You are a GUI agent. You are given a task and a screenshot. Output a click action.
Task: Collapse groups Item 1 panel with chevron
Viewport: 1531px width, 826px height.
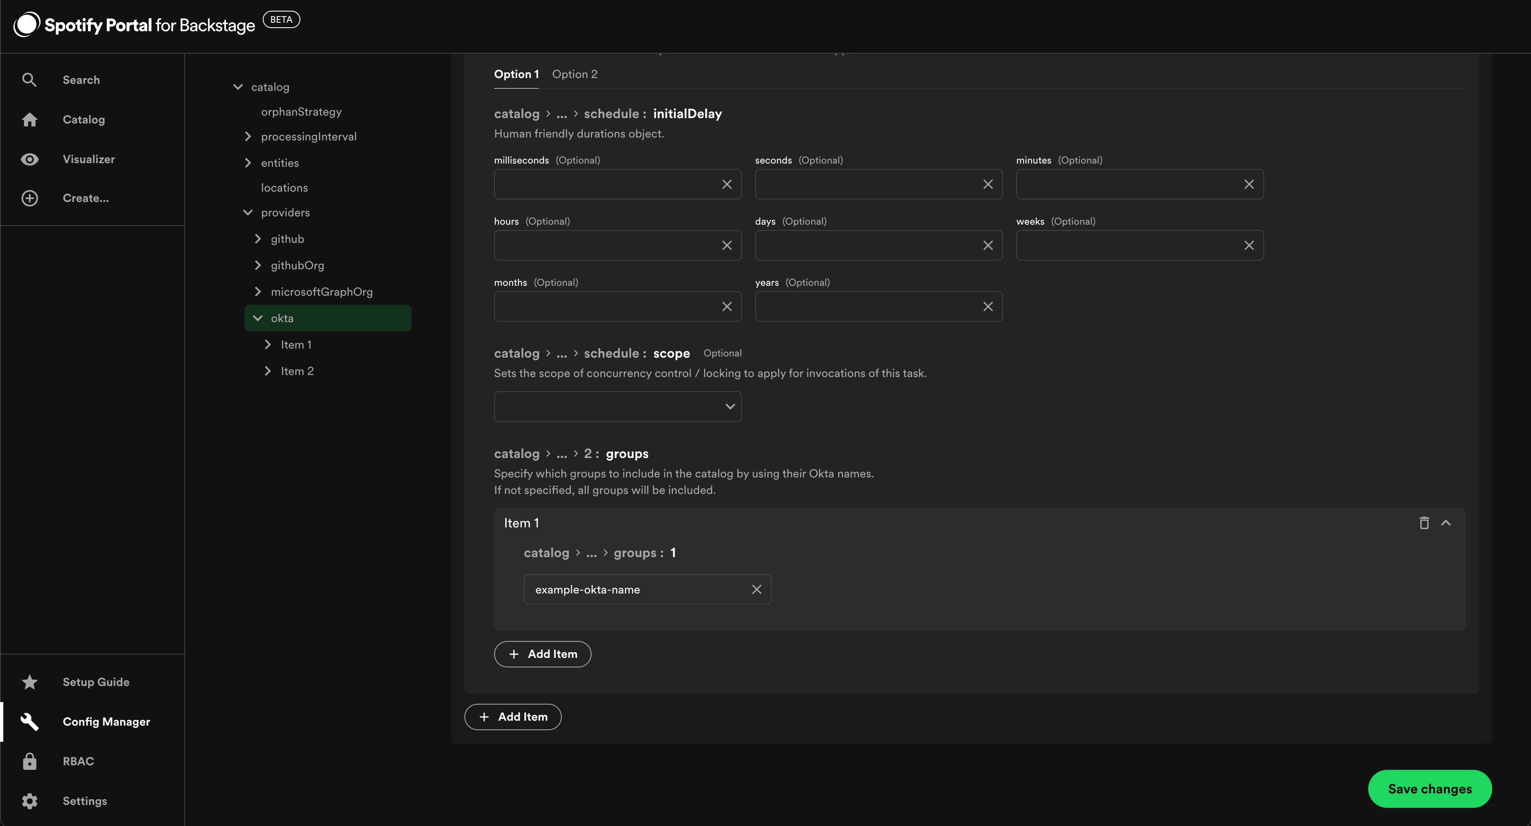tap(1445, 523)
